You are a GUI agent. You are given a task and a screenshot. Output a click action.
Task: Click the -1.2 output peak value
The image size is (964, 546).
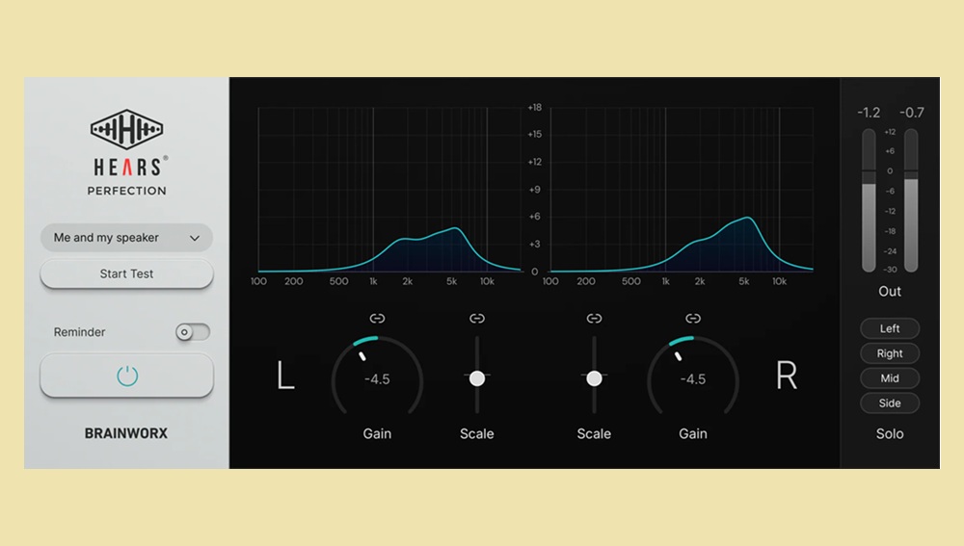[x=869, y=113]
